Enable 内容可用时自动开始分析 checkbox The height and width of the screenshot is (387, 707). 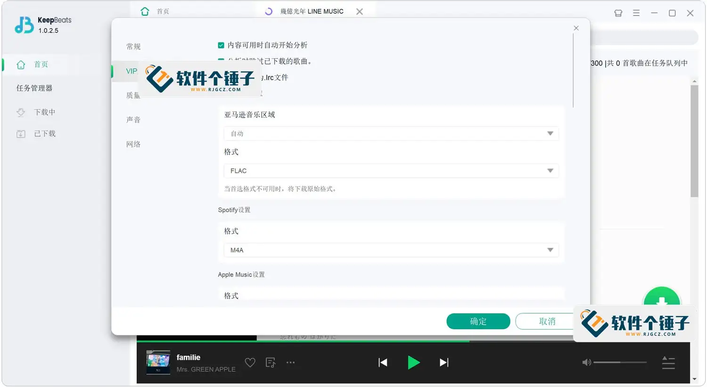pos(221,45)
